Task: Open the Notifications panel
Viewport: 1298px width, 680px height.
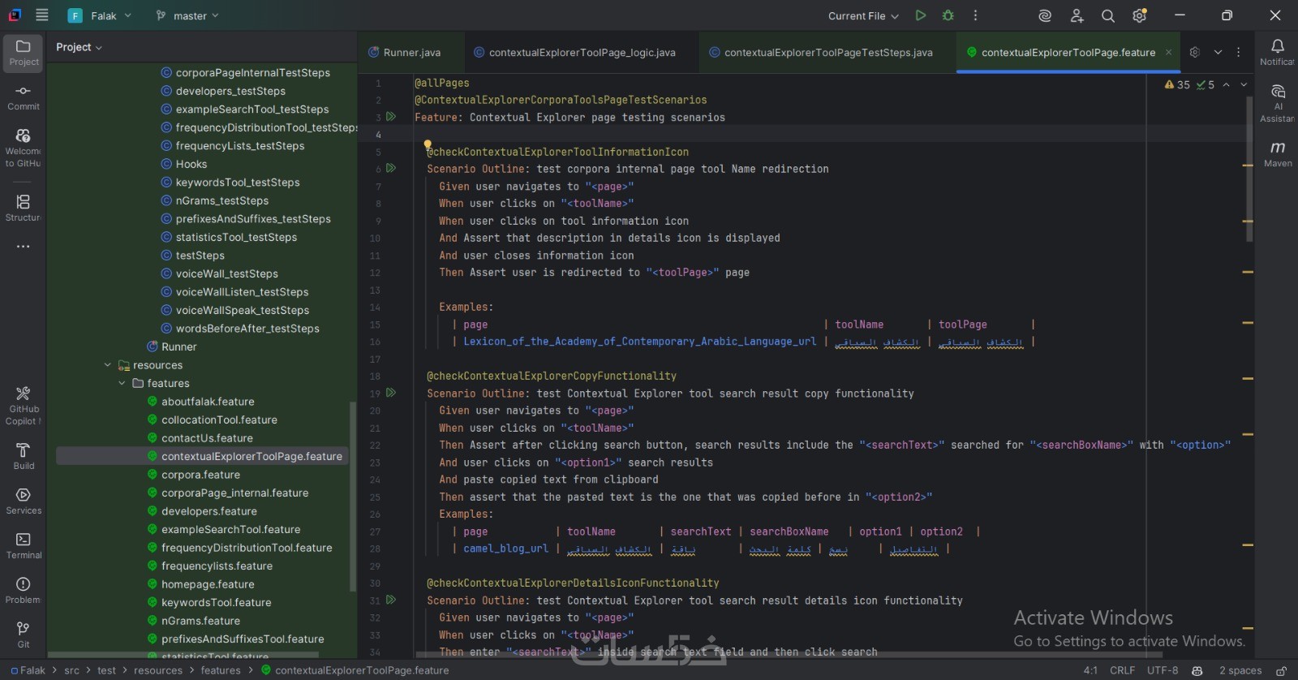Action: click(1278, 52)
